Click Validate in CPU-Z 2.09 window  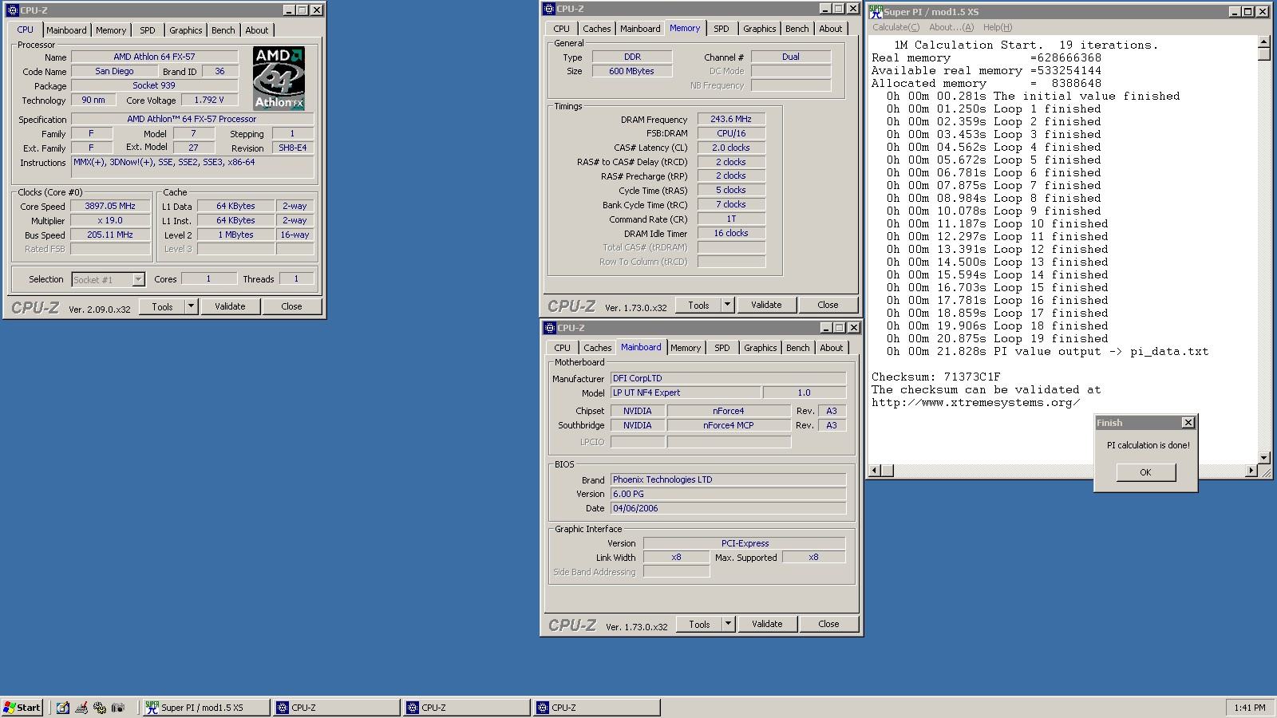[x=230, y=306]
